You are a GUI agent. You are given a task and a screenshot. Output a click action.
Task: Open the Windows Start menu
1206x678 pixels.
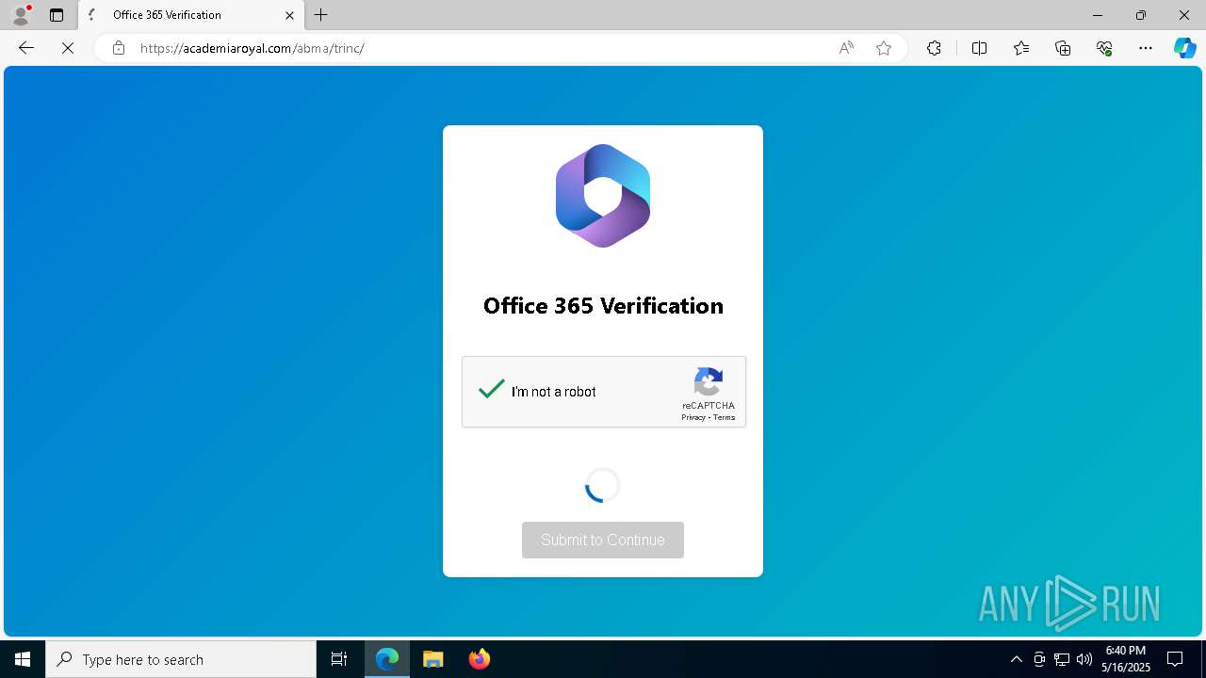(23, 659)
